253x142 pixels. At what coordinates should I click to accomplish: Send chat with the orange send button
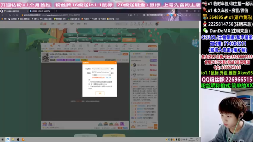coord(156,127)
